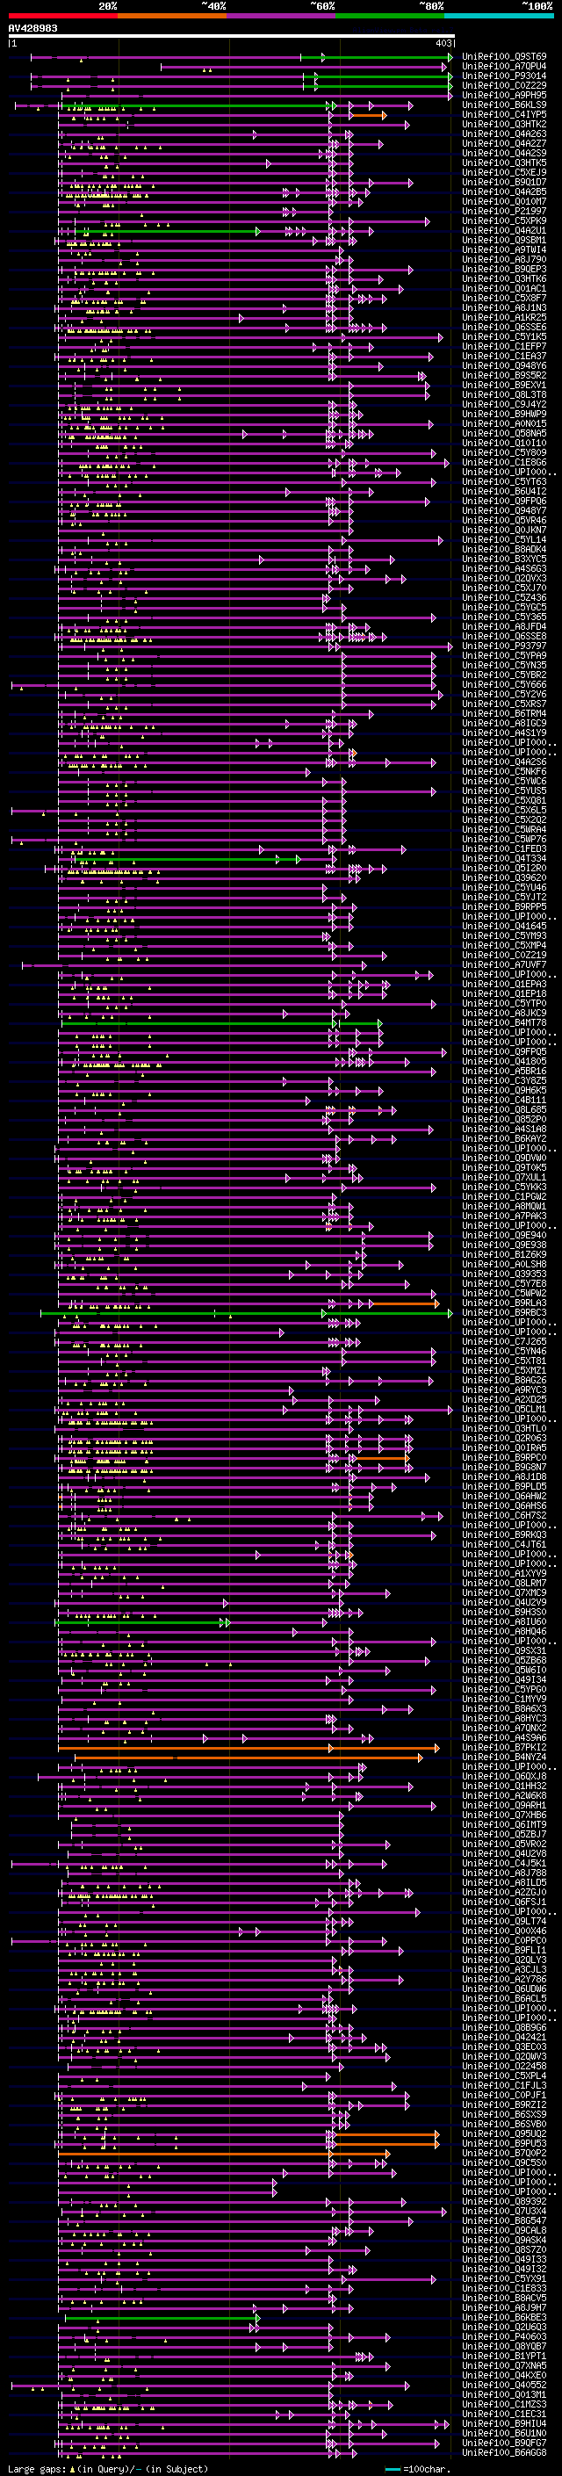Select the UniRef100_A4S1A8 label
562x2476 pixels.
[504, 1130]
